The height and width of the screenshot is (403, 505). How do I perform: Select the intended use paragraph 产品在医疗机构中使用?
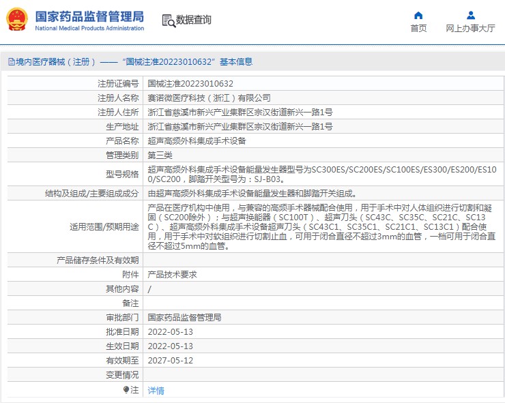321,227
